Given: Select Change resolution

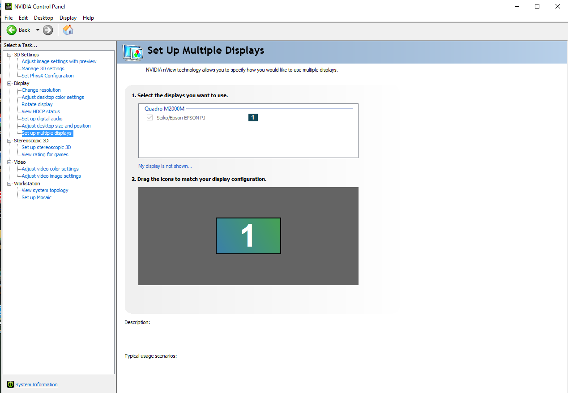Looking at the screenshot, I should point(41,90).
